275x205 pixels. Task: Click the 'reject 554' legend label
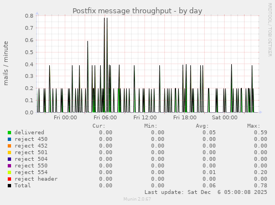(31, 172)
